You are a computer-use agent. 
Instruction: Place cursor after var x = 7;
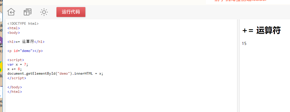click(x=28, y=64)
